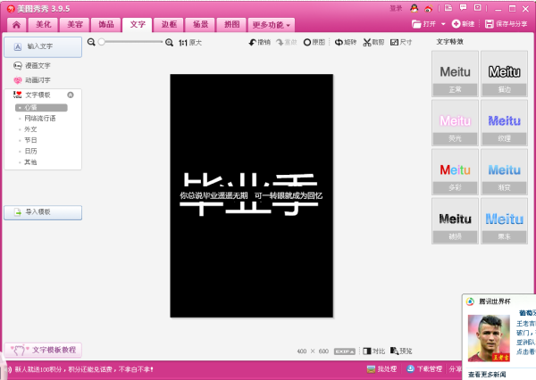Click the Compare (对比) icon
The height and width of the screenshot is (380, 536).
tap(365, 351)
